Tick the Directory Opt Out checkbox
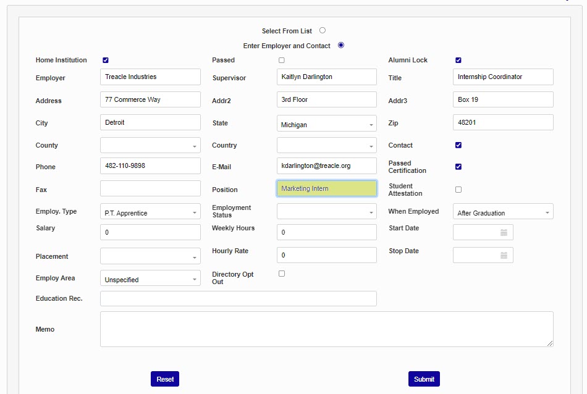 (282, 274)
